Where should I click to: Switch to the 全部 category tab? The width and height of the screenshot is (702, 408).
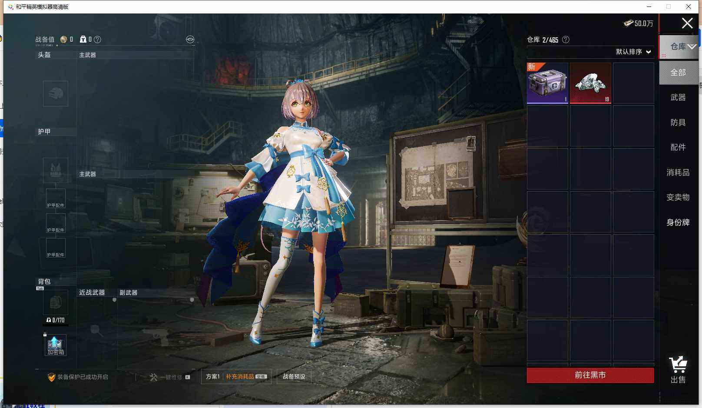coord(678,73)
